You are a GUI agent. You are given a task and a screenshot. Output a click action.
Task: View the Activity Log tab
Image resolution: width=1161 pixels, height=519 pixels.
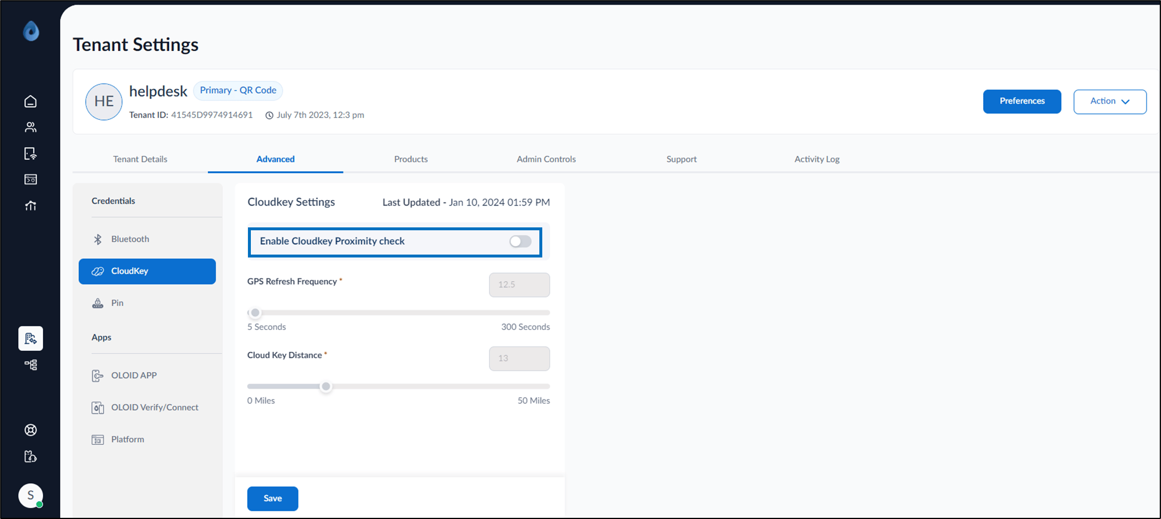tap(817, 159)
